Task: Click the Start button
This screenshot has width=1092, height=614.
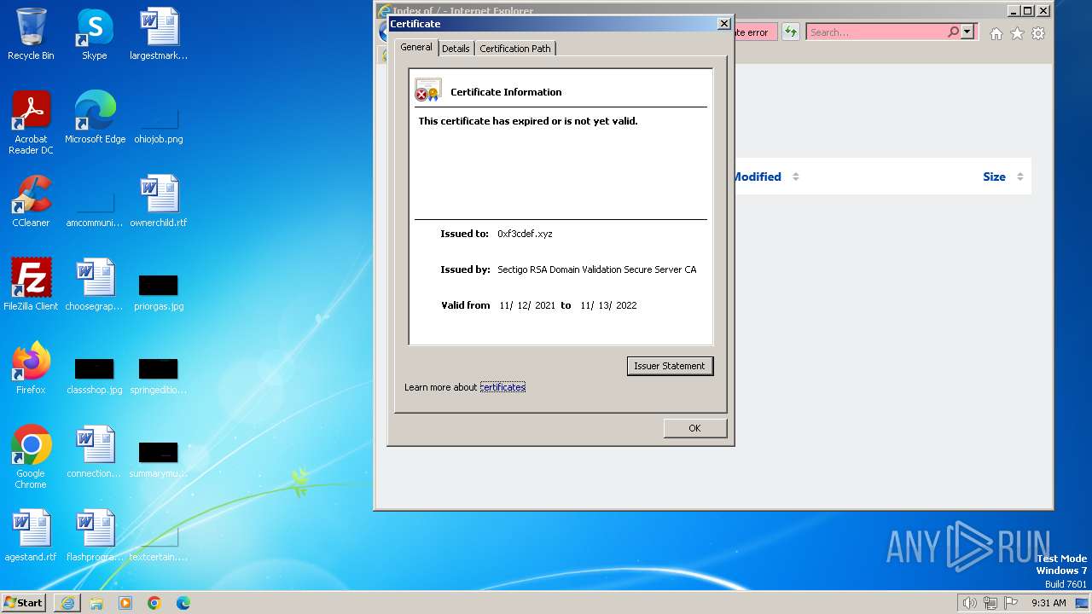Action: [24, 603]
